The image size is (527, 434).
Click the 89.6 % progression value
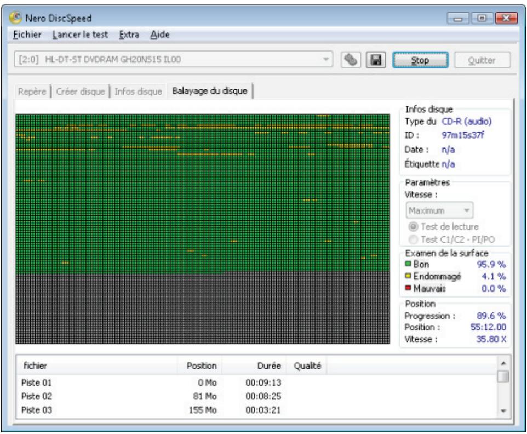pos(491,316)
